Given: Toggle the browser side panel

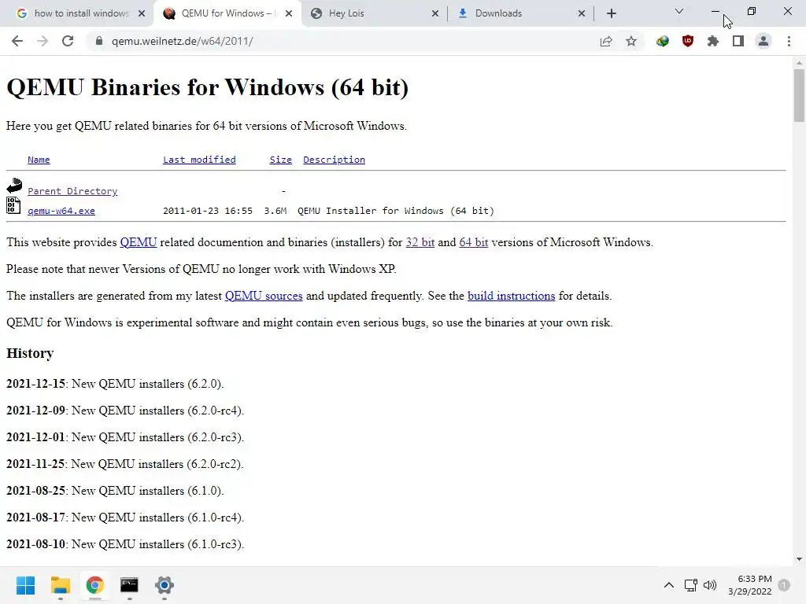Looking at the screenshot, I should [x=738, y=41].
